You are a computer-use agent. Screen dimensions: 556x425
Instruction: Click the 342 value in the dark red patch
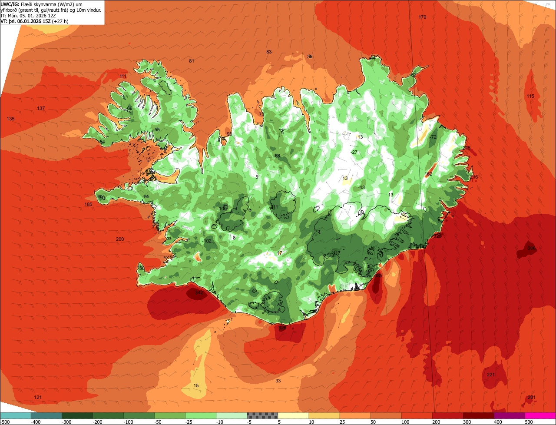[199, 292]
